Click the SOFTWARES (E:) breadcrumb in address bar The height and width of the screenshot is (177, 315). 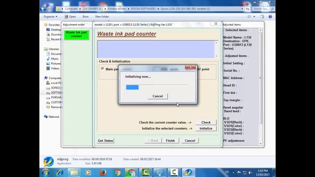(93, 9)
